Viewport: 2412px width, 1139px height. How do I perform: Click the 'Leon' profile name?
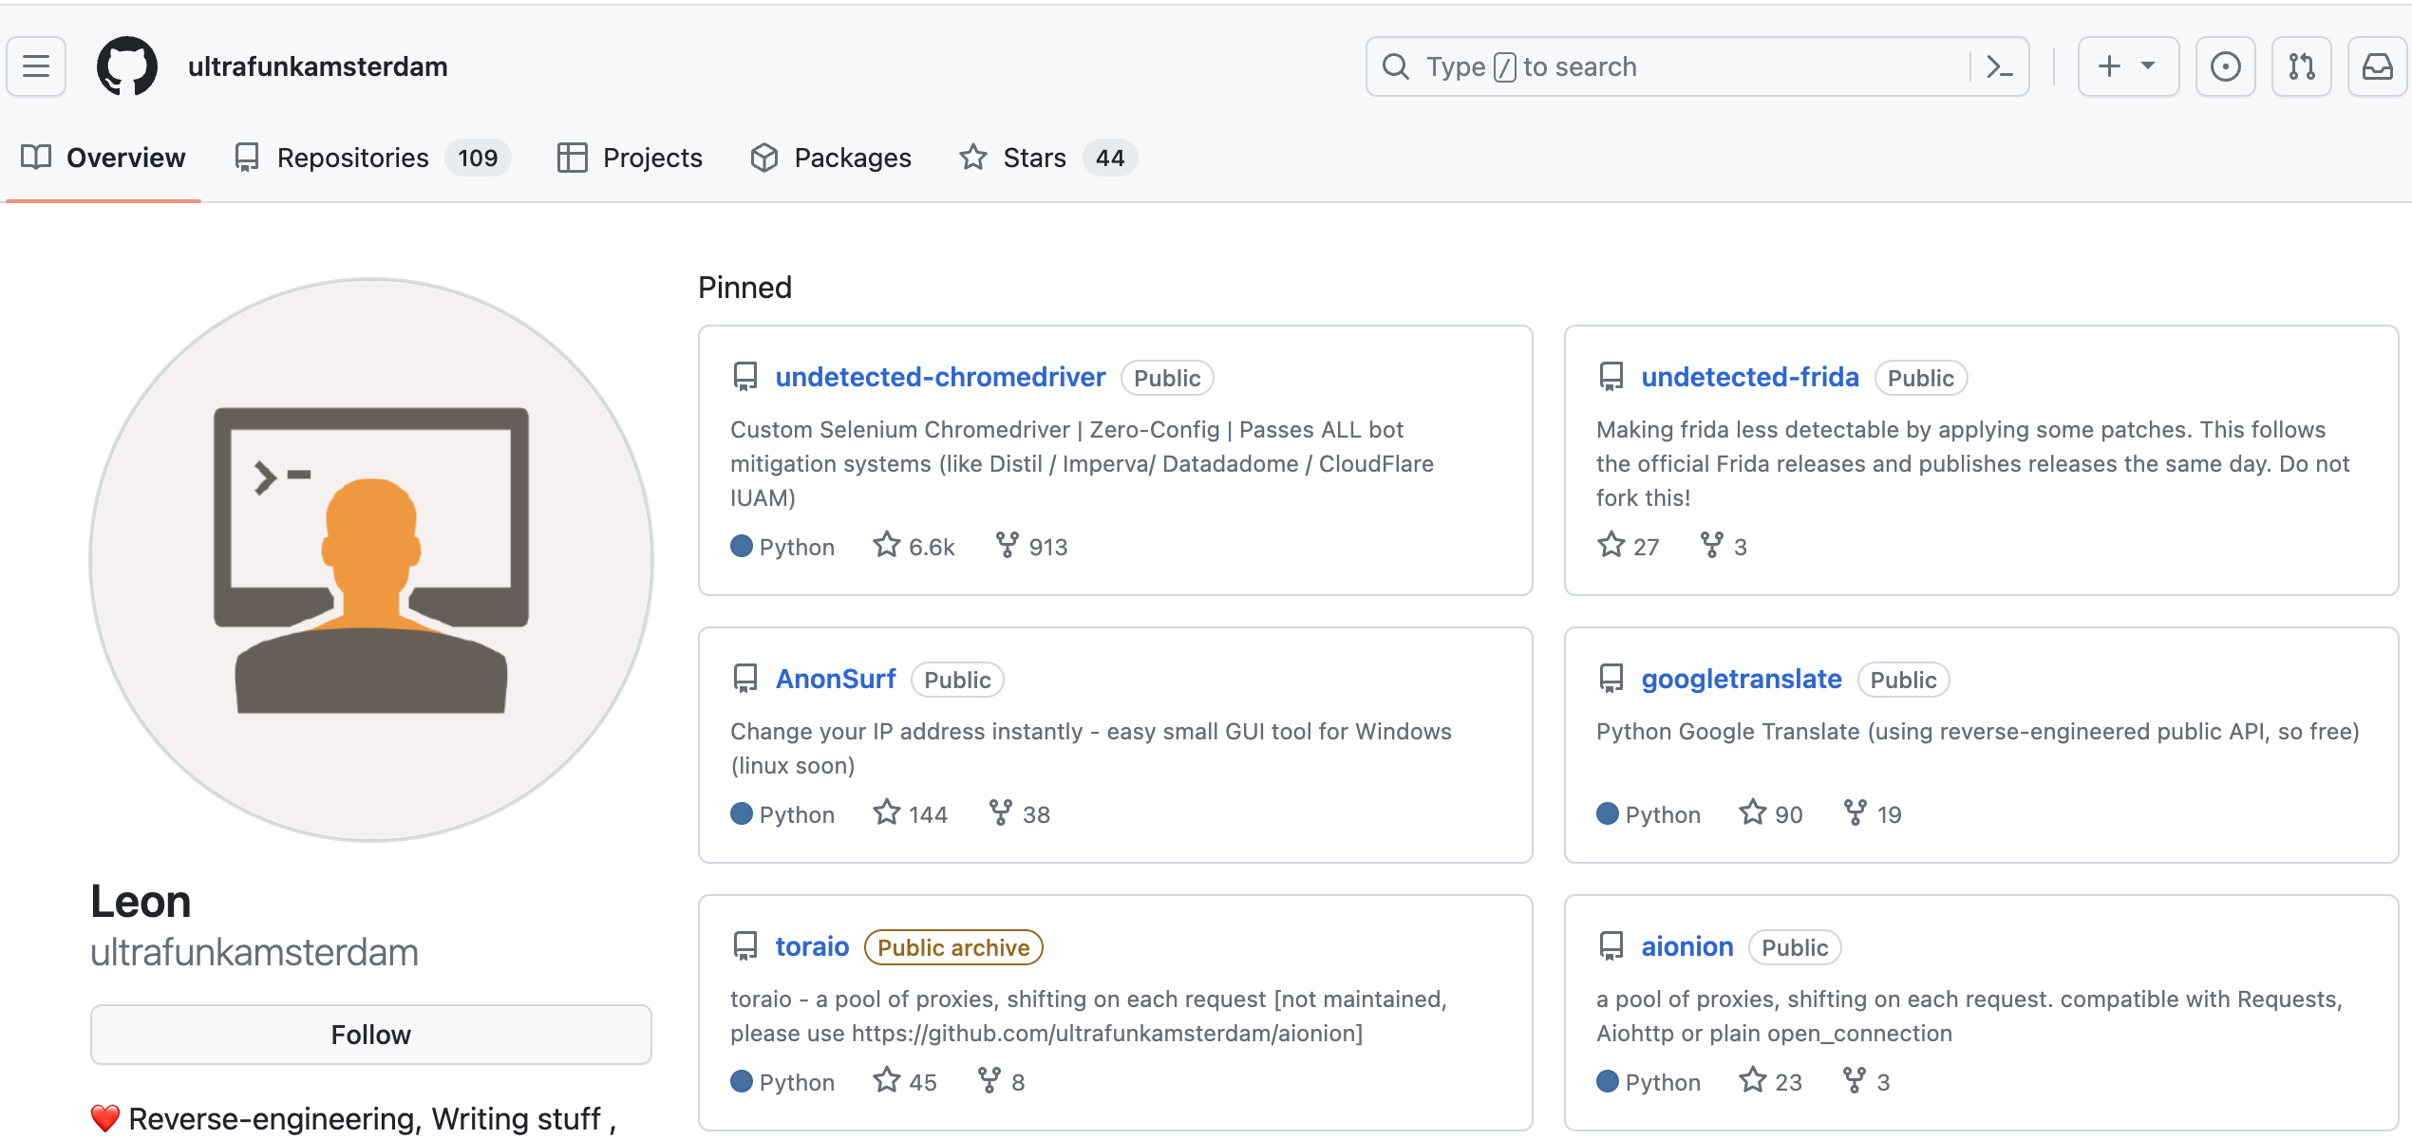141,902
